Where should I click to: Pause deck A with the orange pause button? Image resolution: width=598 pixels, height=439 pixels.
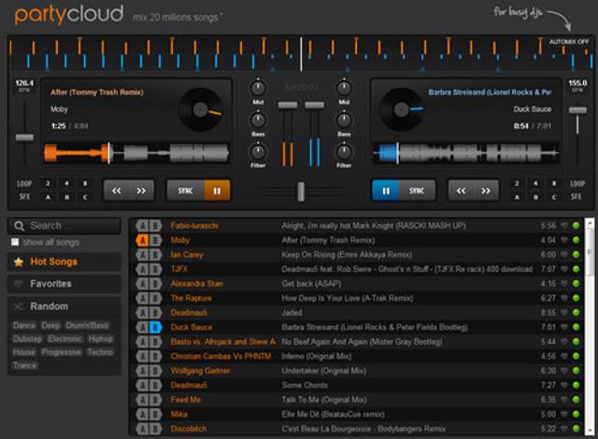pos(217,191)
